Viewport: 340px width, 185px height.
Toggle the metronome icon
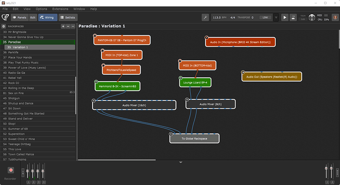(293, 17)
